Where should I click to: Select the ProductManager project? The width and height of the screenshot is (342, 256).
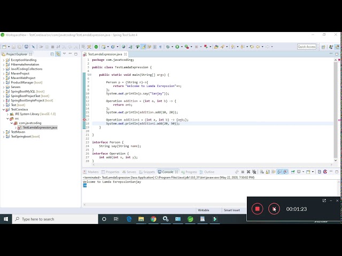26,83
